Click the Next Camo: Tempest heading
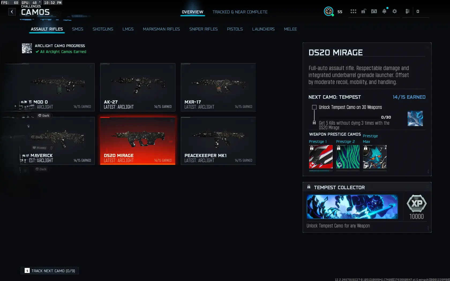Image resolution: width=450 pixels, height=281 pixels. pos(335,97)
